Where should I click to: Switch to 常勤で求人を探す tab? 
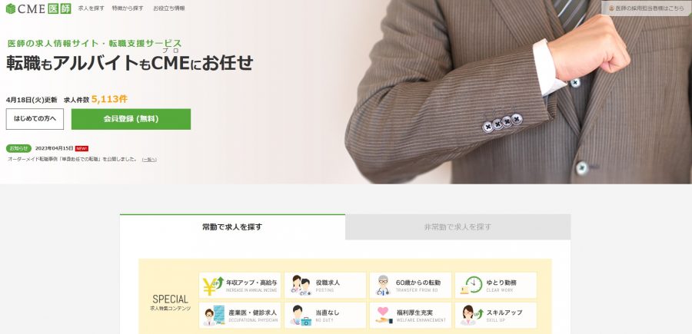[x=232, y=227]
